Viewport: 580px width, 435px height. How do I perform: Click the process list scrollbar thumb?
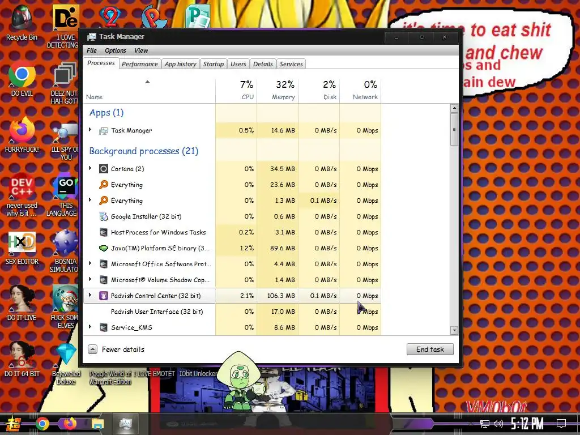tap(454, 130)
